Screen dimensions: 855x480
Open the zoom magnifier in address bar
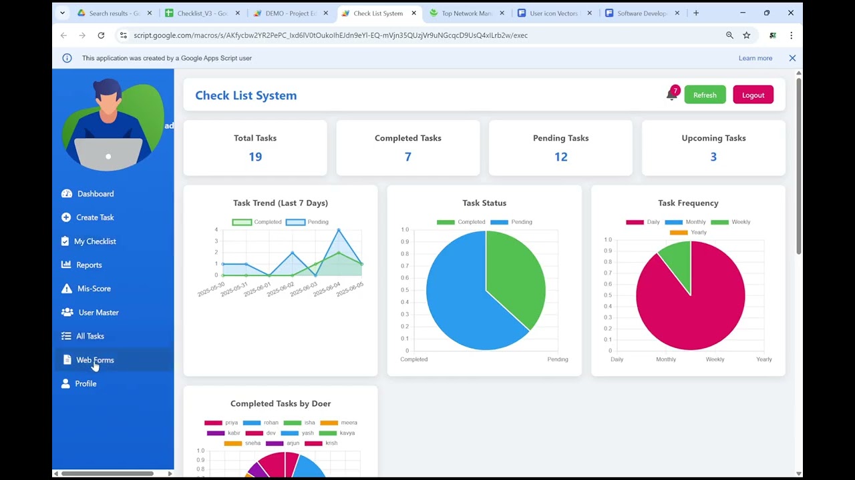(x=729, y=35)
